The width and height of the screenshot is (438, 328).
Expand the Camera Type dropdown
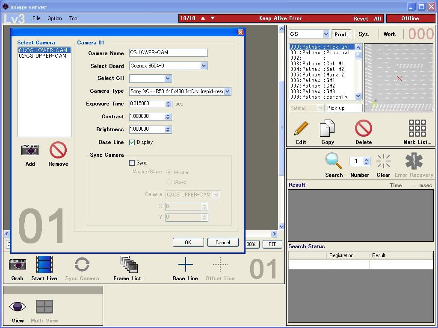(x=227, y=91)
